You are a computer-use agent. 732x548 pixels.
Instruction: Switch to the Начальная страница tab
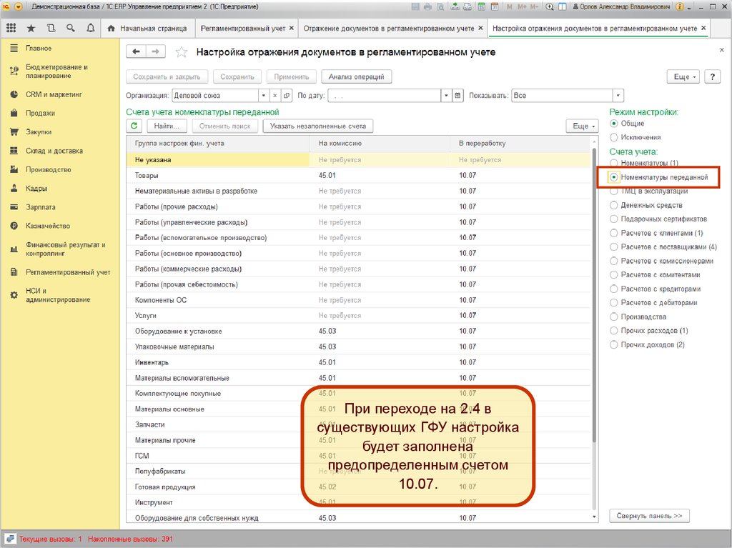point(147,29)
